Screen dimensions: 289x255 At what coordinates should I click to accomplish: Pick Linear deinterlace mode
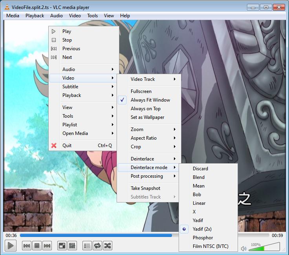coord(208,203)
